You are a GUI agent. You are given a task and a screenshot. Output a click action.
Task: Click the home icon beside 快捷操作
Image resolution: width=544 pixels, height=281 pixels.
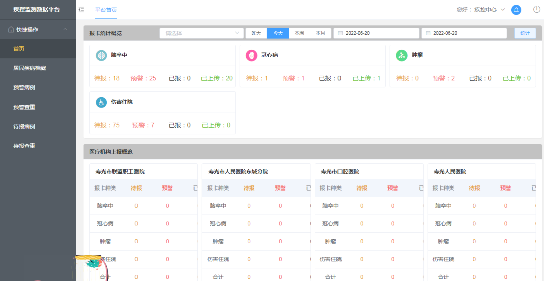11,30
